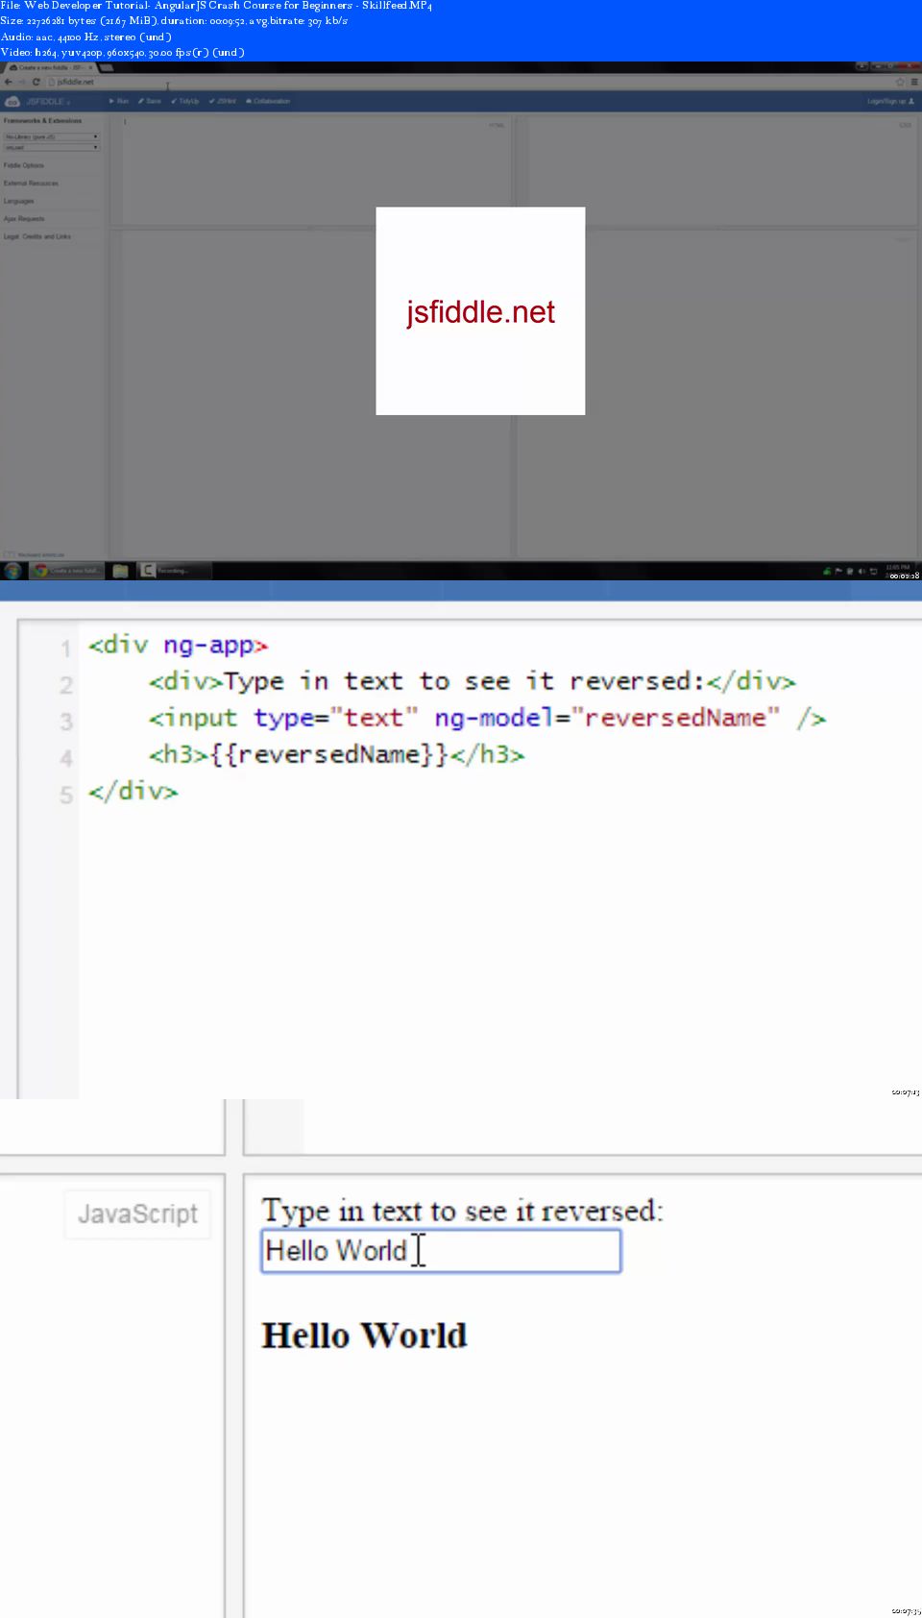Image resolution: width=922 pixels, height=1618 pixels.
Task: Click the browser reload icon
Action: [36, 82]
